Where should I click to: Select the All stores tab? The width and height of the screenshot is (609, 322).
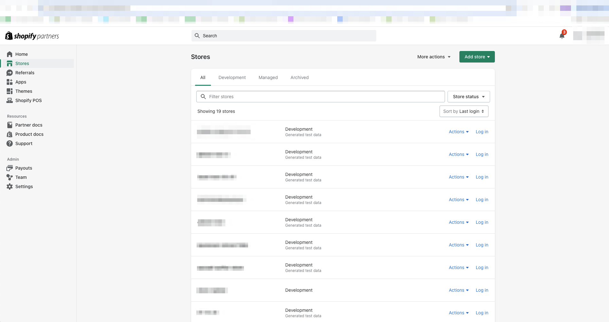203,77
